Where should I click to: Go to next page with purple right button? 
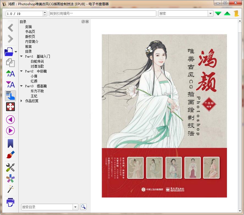coord(10,131)
